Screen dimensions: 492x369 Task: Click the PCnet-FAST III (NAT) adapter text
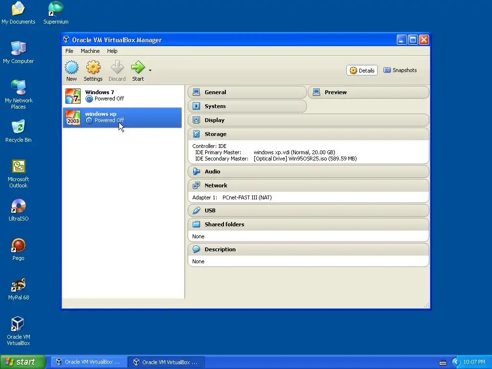247,197
